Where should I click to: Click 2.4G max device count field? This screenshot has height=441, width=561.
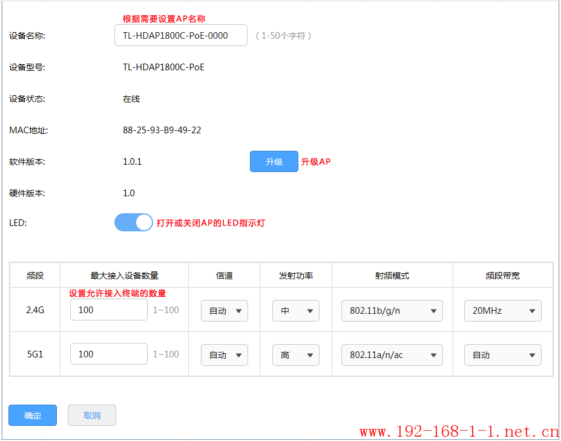[x=109, y=310]
